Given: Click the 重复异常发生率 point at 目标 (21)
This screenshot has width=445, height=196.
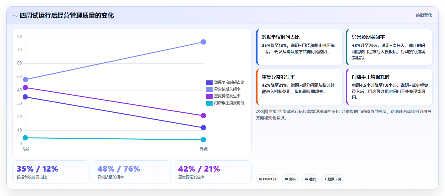Looking at the screenshot, I should click(x=203, y=116).
